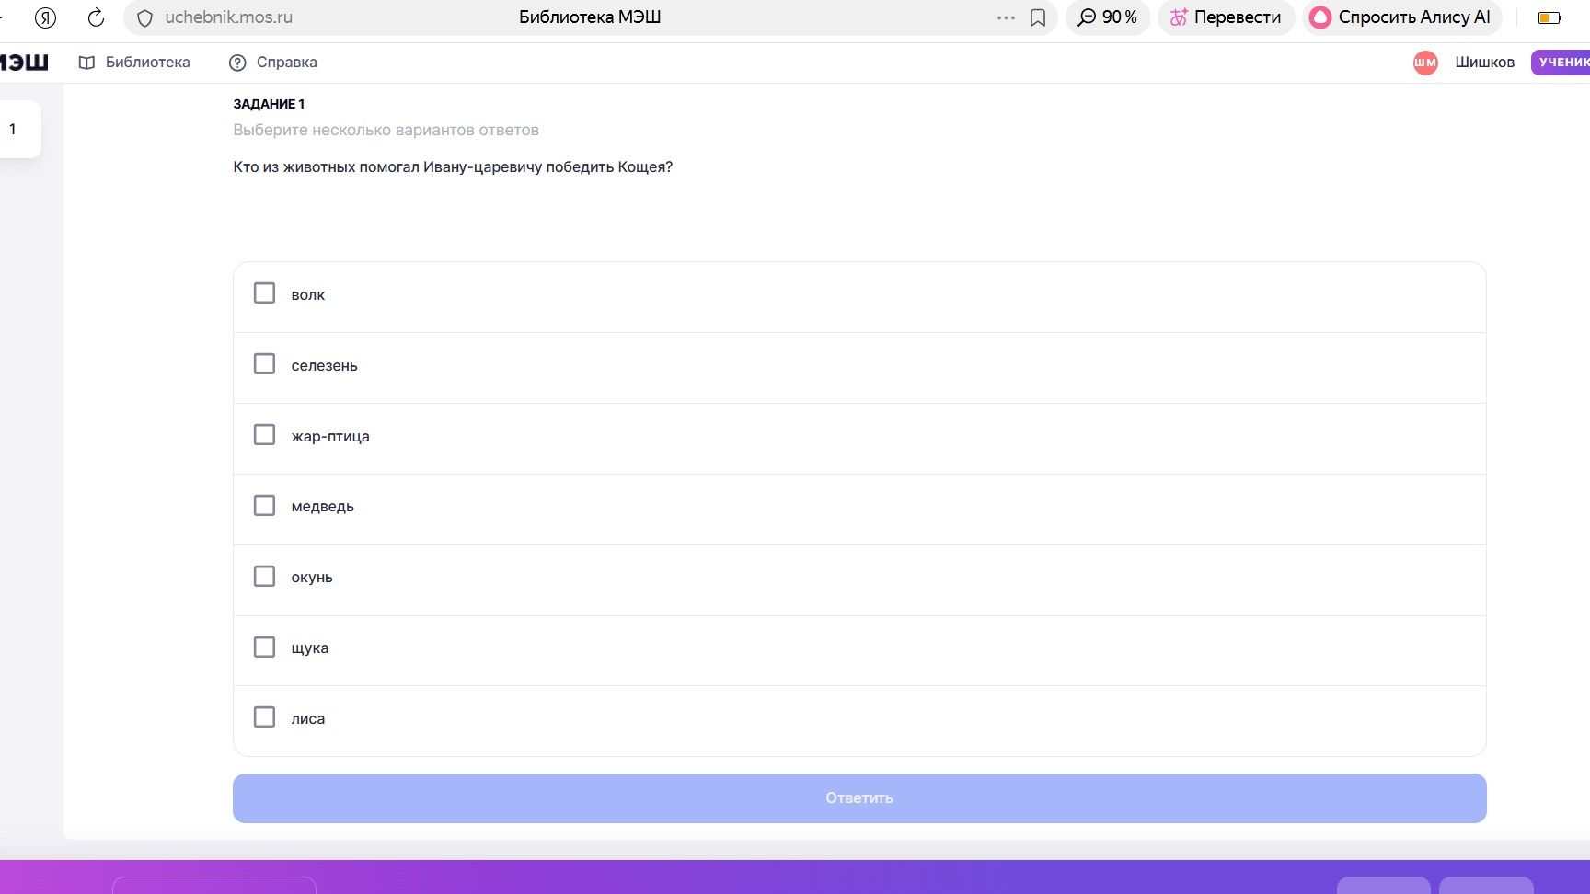Click the battery saver icon
Viewport: 1590px width, 894px height.
(1550, 17)
